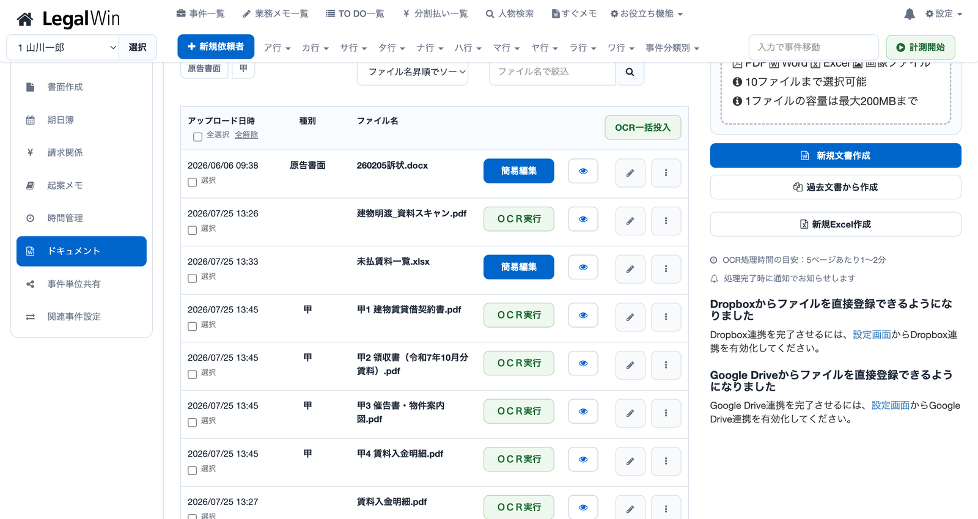Screen dimensions: 978x519
Task: Go to the LegalWin home icon
Action: tap(24, 20)
